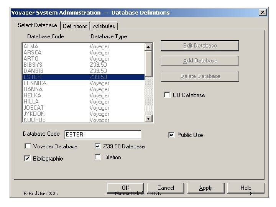Click the Add Database button
Screen dimensions: 276x207
200,61
